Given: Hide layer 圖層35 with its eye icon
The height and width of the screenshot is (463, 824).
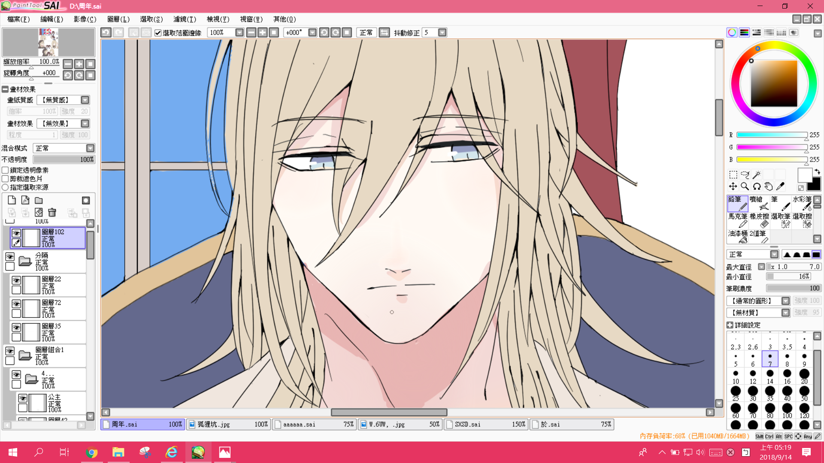Looking at the screenshot, I should 16,327.
